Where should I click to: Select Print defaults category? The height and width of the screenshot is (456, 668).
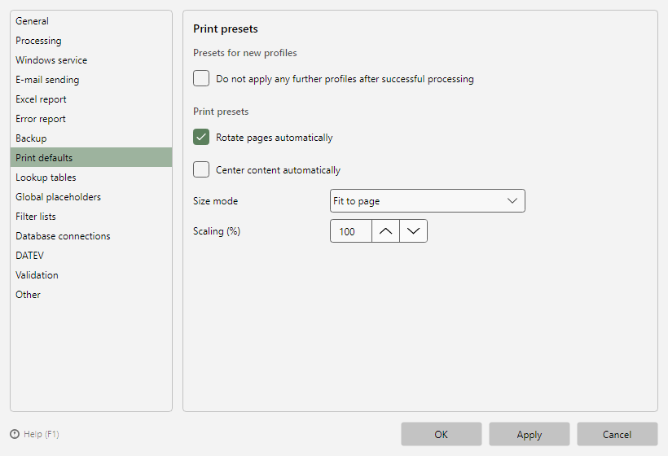coord(91,157)
